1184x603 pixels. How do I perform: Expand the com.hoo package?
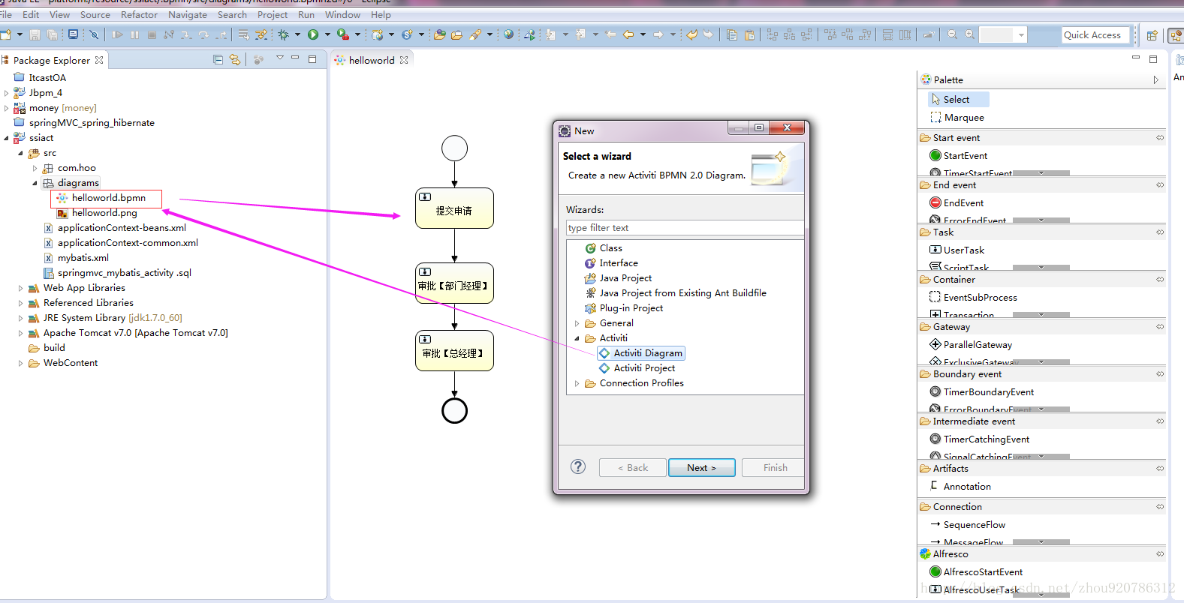coord(35,168)
